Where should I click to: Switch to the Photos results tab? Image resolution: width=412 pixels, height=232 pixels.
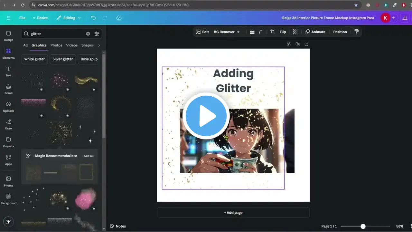click(x=56, y=45)
